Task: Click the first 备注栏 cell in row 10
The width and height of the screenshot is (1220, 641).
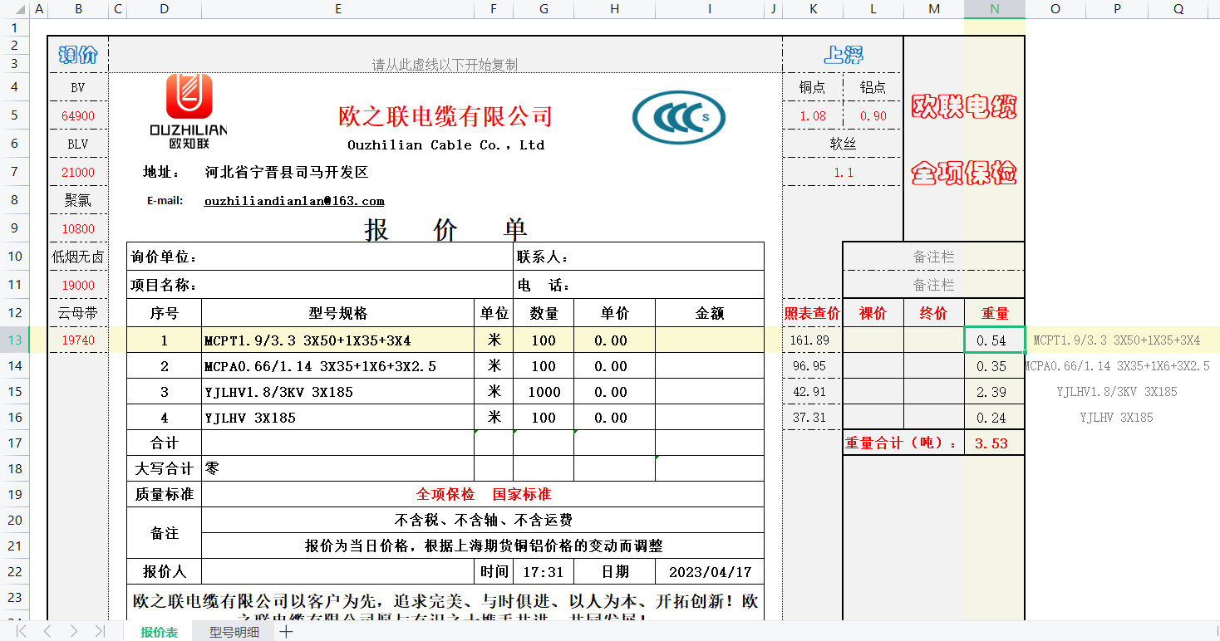Action: tap(934, 257)
